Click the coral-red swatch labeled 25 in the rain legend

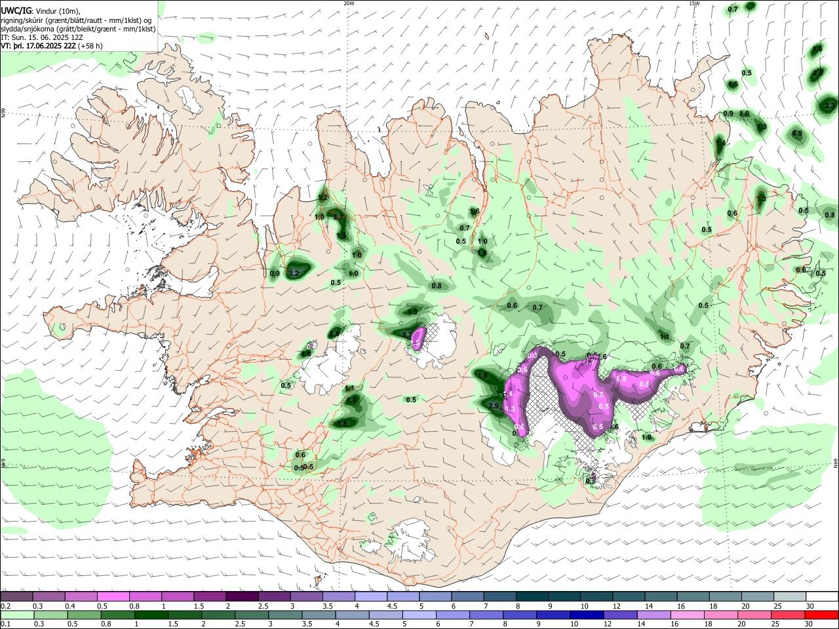pos(788,615)
